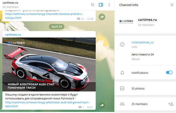Click the info circle icon beside link
Image resolution: width=176 pixels, height=113 pixels.
(122, 44)
